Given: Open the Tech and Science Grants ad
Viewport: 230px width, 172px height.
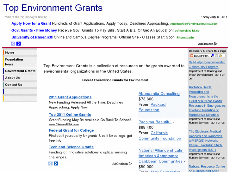Looking at the screenshot, I should [x=71, y=147].
